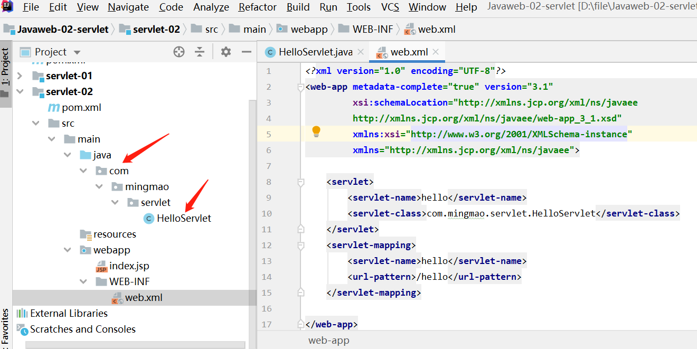Viewport: 697px width, 349px height.
Task: Open the VCS menu
Action: 390,7
